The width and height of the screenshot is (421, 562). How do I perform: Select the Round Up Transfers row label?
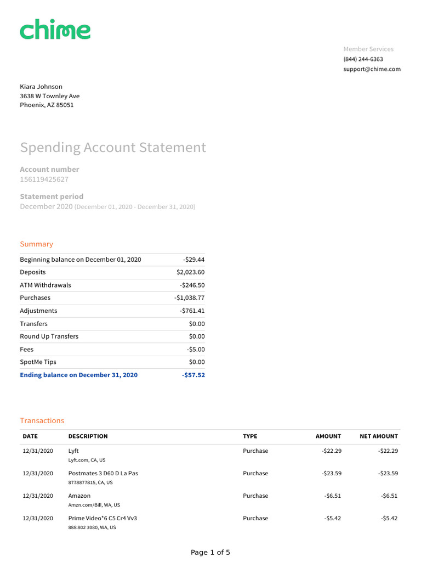49,336
